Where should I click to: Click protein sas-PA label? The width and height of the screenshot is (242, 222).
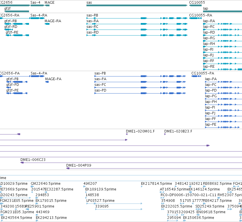[x=100, y=79]
